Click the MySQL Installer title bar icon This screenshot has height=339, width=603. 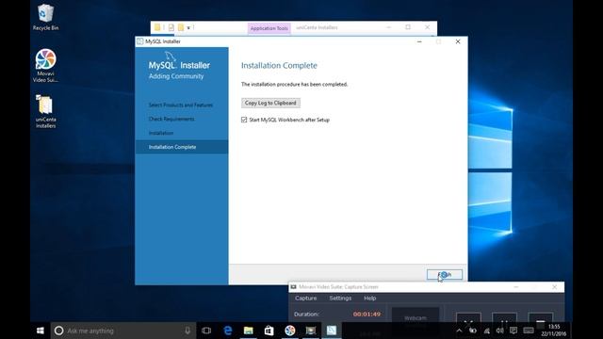140,41
